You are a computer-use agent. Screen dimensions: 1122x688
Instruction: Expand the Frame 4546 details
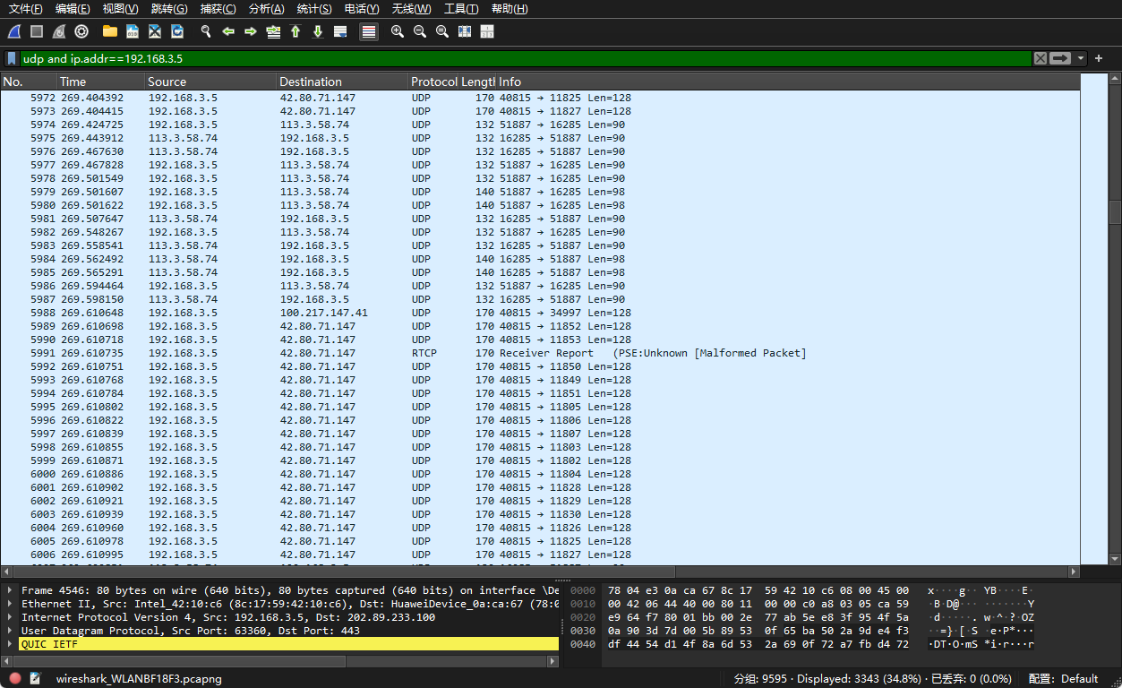(x=10, y=590)
